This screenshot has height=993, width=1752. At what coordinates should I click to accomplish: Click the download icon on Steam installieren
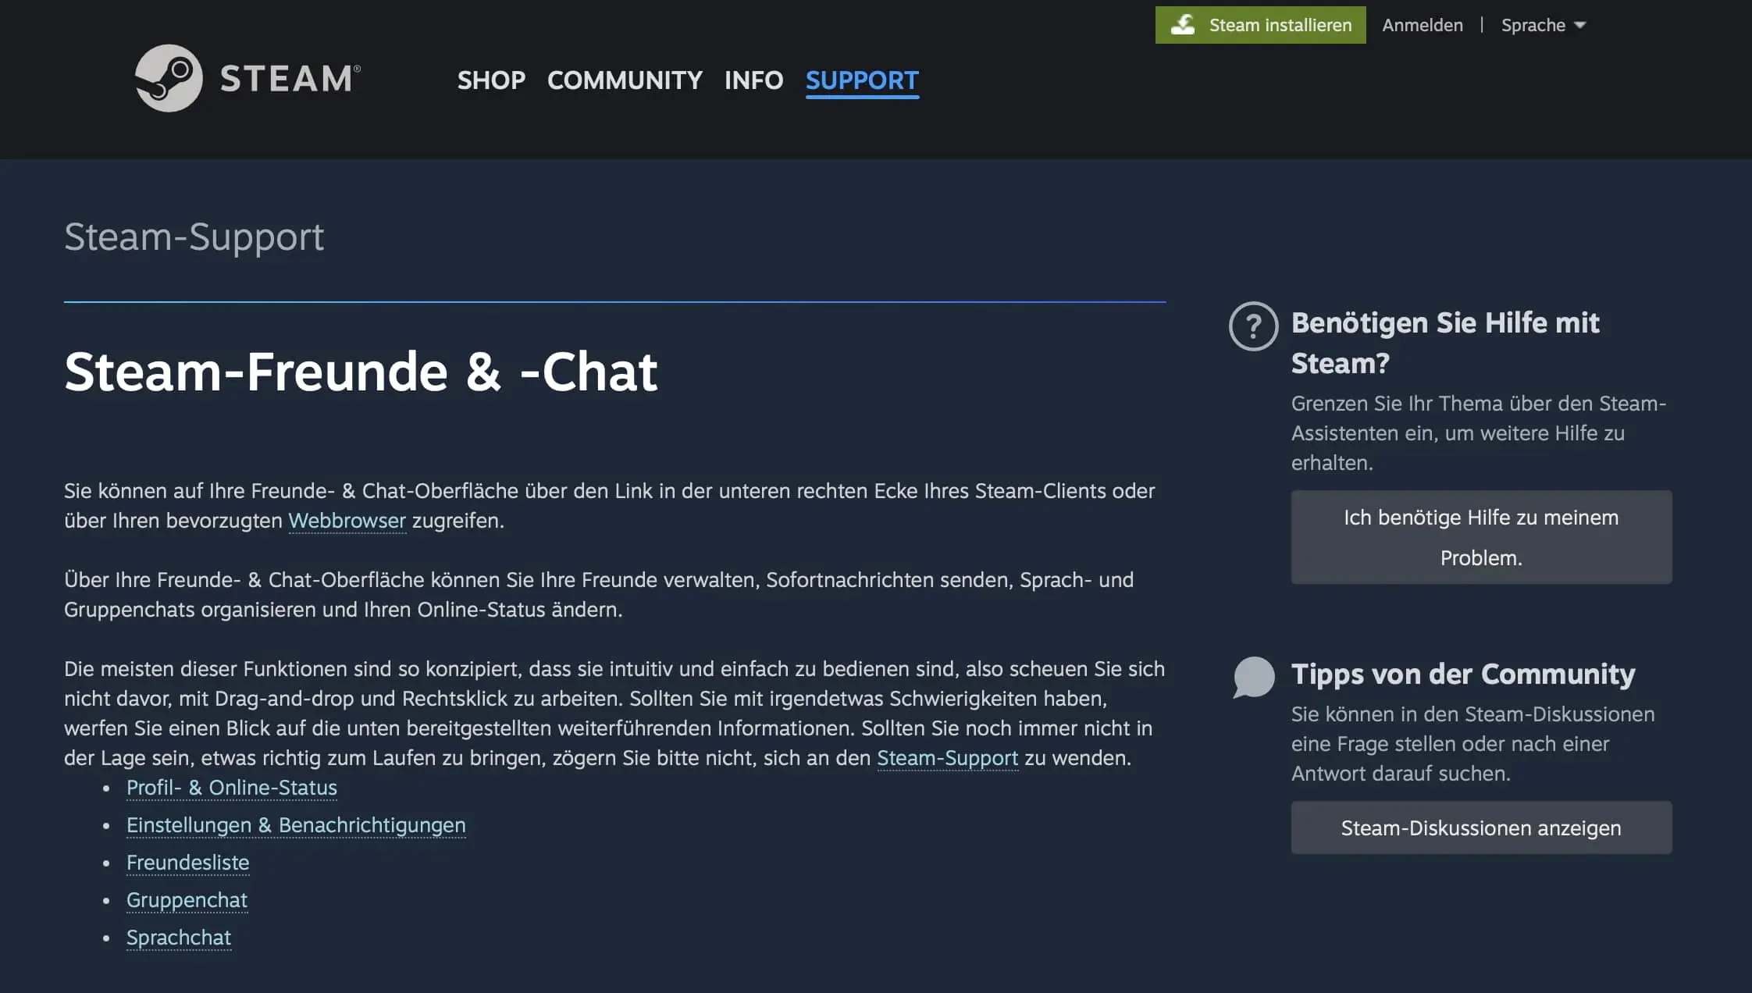[x=1184, y=24]
